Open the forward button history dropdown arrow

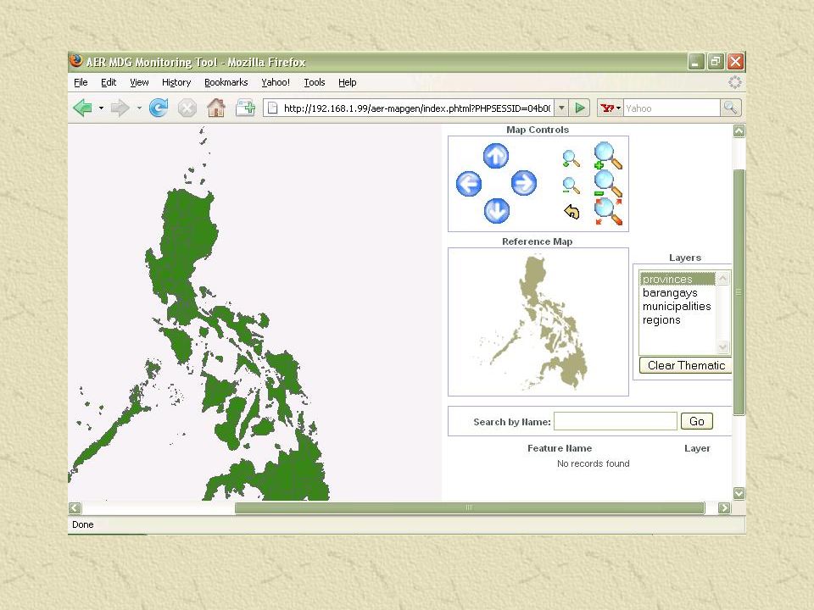coord(139,108)
